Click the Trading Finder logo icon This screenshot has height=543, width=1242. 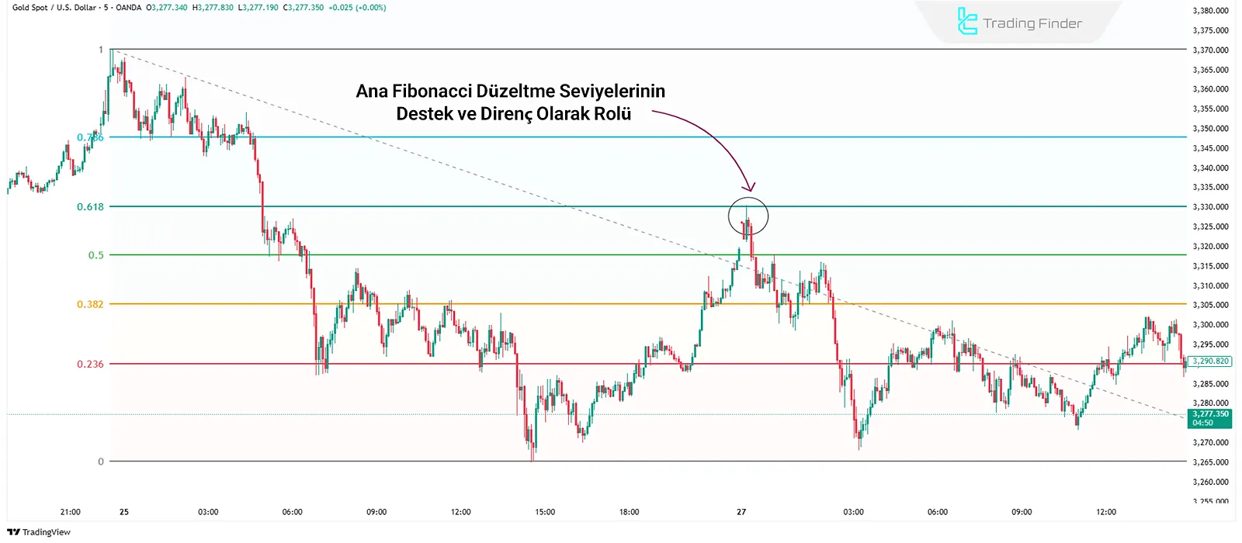[967, 22]
